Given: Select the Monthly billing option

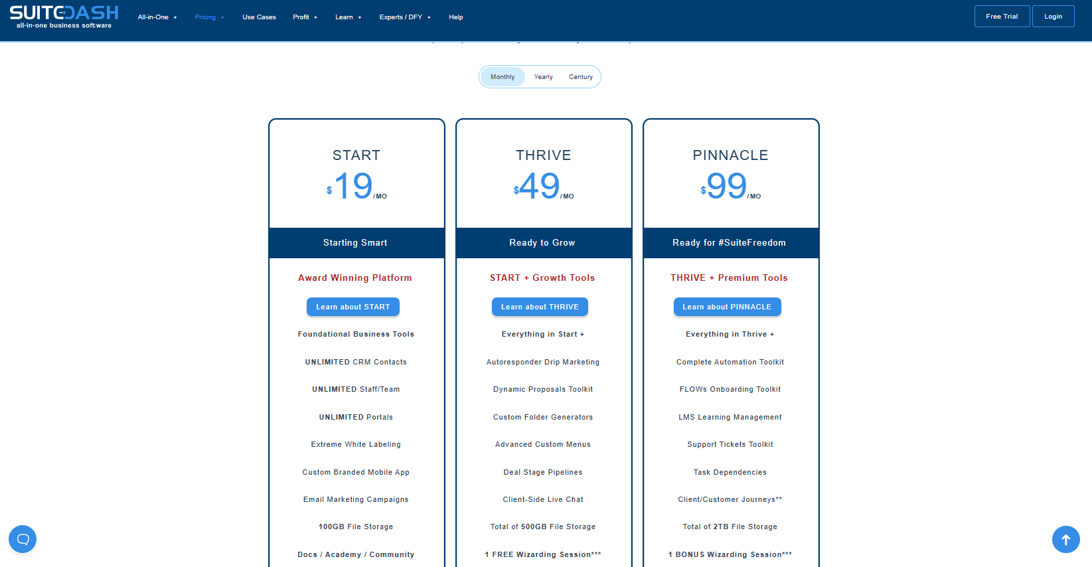Looking at the screenshot, I should [x=503, y=77].
